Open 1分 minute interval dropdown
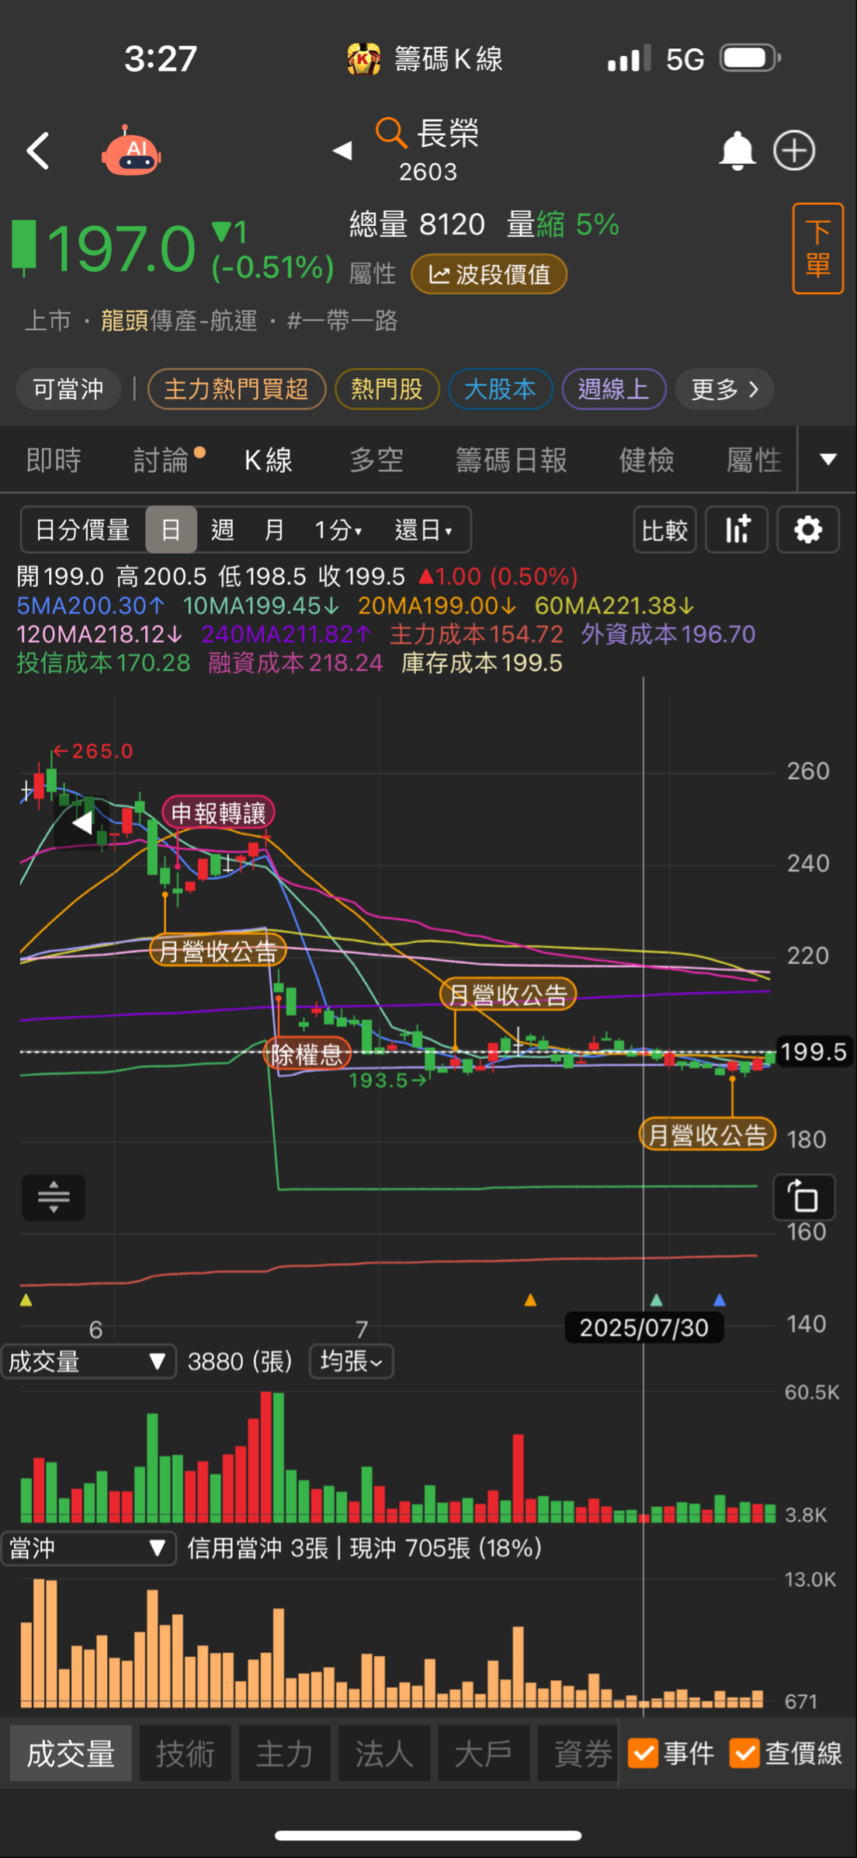857x1858 pixels. [x=338, y=531]
